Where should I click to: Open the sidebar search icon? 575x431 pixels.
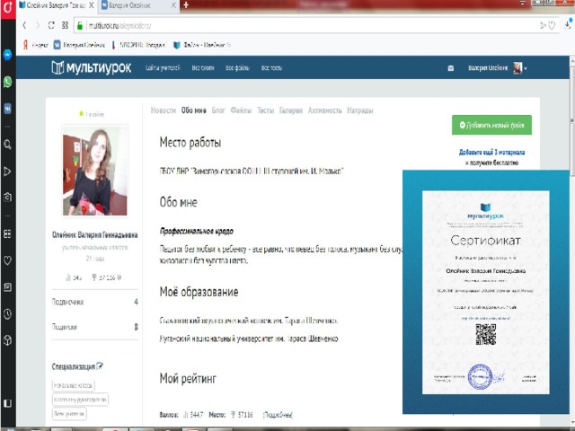8,145
